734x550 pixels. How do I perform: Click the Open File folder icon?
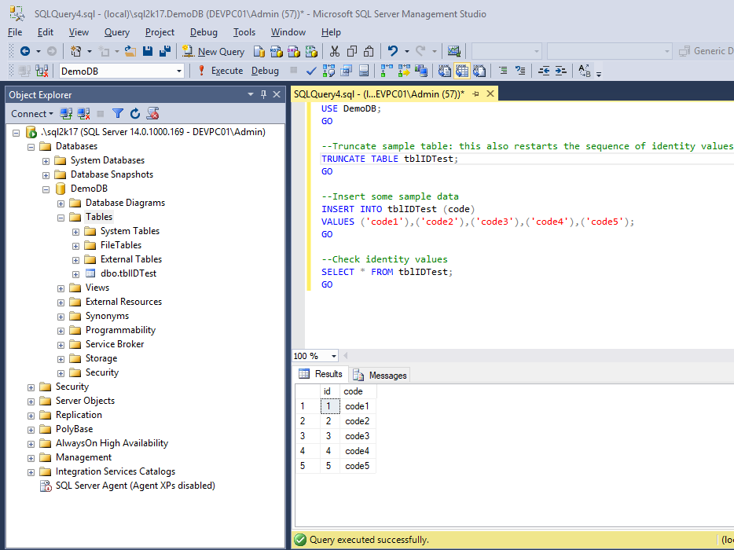[130, 51]
